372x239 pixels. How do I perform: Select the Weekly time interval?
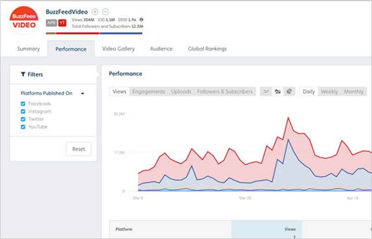point(329,91)
